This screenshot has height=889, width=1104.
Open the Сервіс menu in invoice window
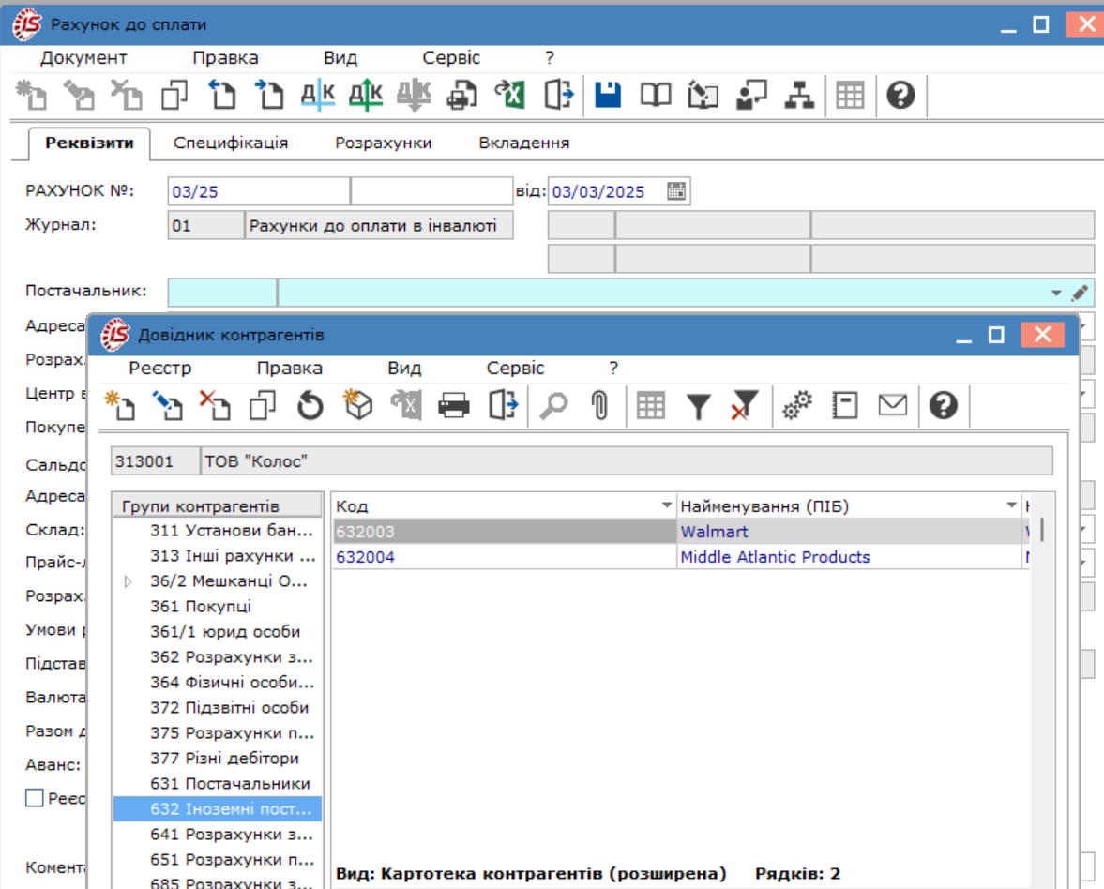click(x=450, y=58)
